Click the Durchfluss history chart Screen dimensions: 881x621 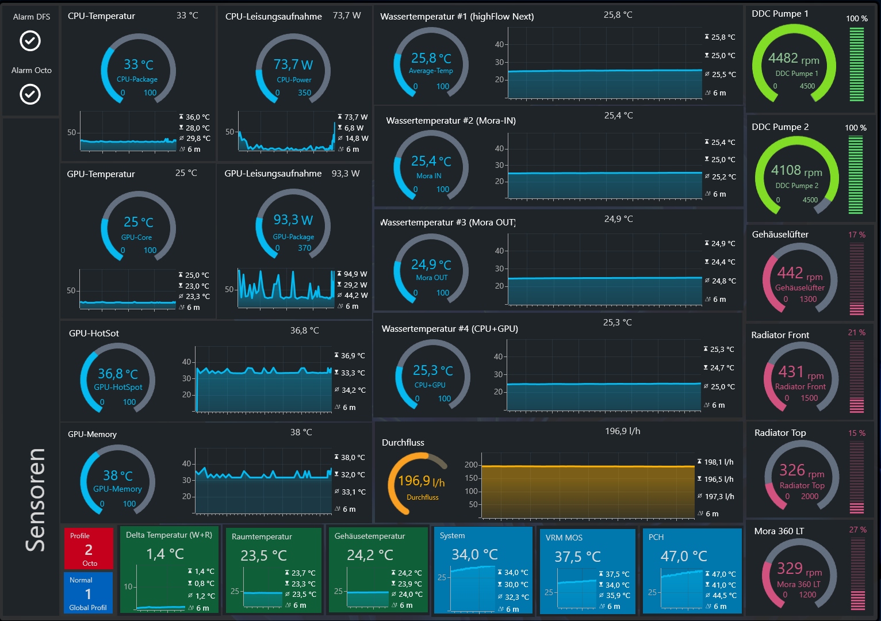pos(587,485)
